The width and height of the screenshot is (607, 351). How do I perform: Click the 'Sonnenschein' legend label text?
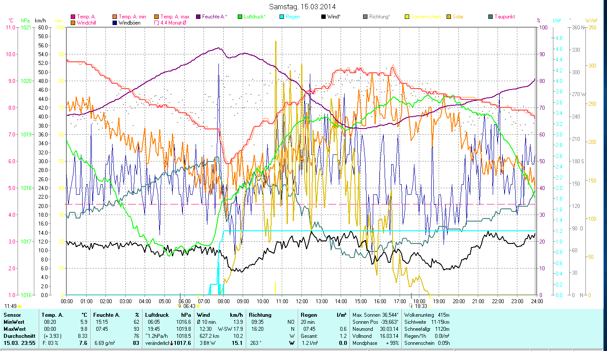[x=425, y=17]
